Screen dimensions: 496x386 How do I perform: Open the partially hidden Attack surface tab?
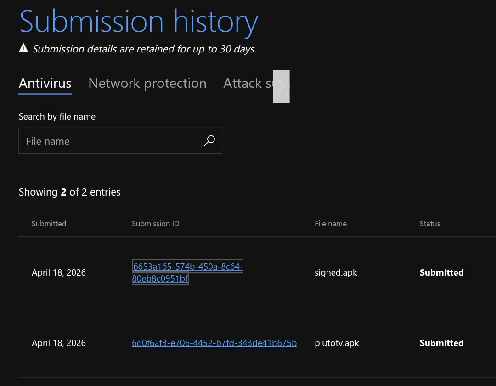pos(248,83)
